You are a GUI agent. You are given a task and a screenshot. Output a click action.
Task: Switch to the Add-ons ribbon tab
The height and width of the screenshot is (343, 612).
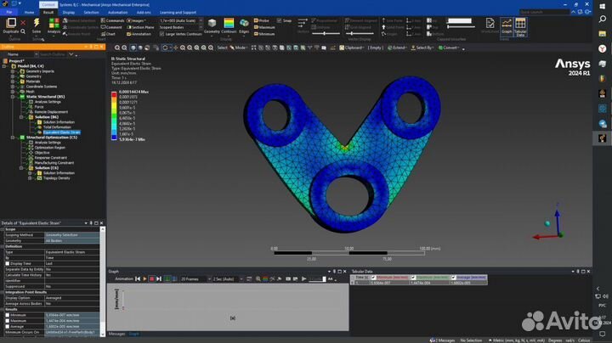144,13
